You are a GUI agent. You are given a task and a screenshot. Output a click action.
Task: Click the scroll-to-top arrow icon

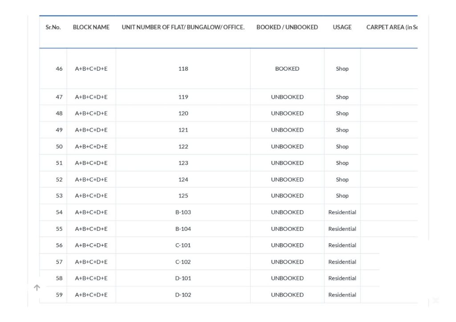click(37, 287)
